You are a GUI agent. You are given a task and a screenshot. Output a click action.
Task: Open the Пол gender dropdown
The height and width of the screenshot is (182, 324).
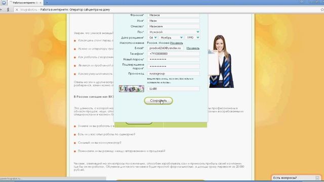click(x=173, y=32)
